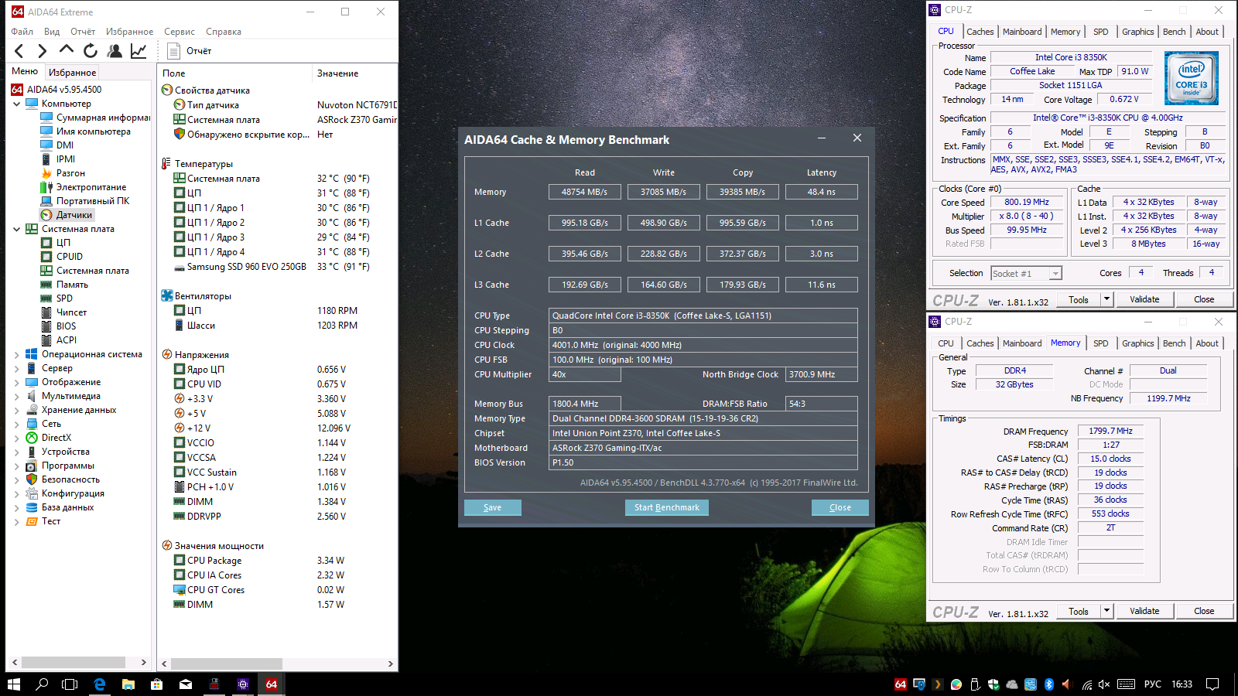
Task: Open the Сервис menu in AIDA64
Action: pyautogui.click(x=180, y=32)
